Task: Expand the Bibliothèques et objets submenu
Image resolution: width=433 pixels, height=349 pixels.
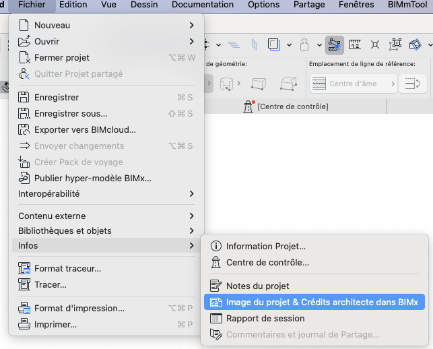Action: pyautogui.click(x=106, y=230)
